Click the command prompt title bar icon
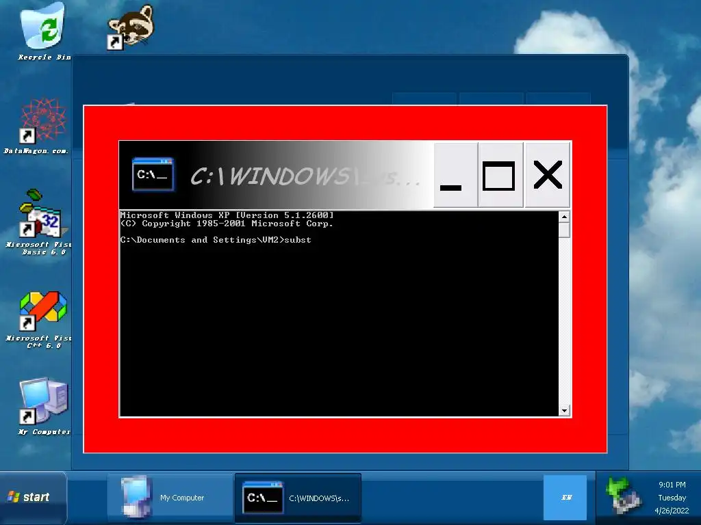Screen dimensions: 701x525 (153, 174)
